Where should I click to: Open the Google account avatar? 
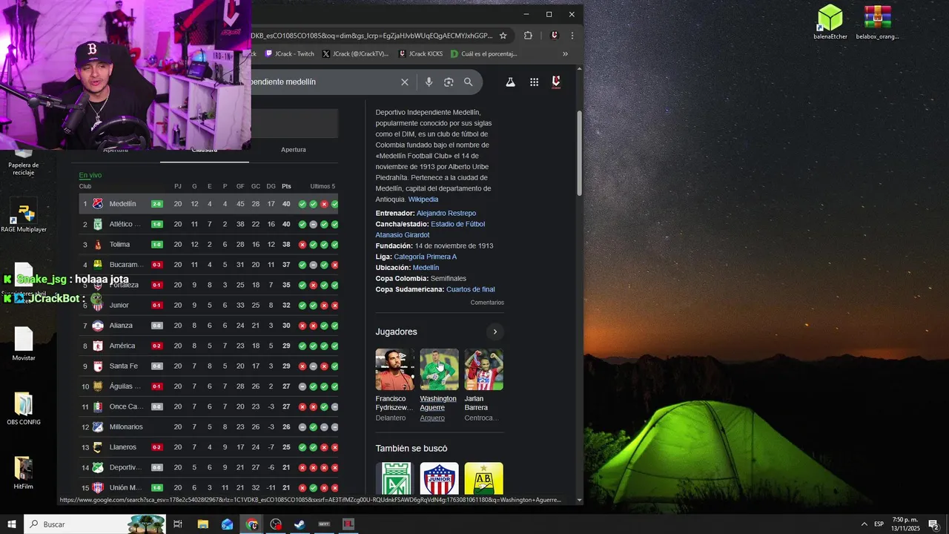point(556,82)
